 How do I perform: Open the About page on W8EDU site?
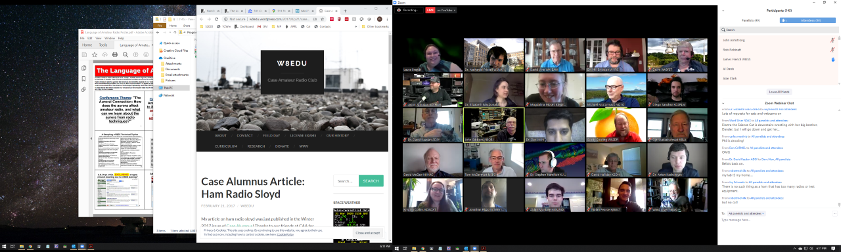tap(220, 135)
